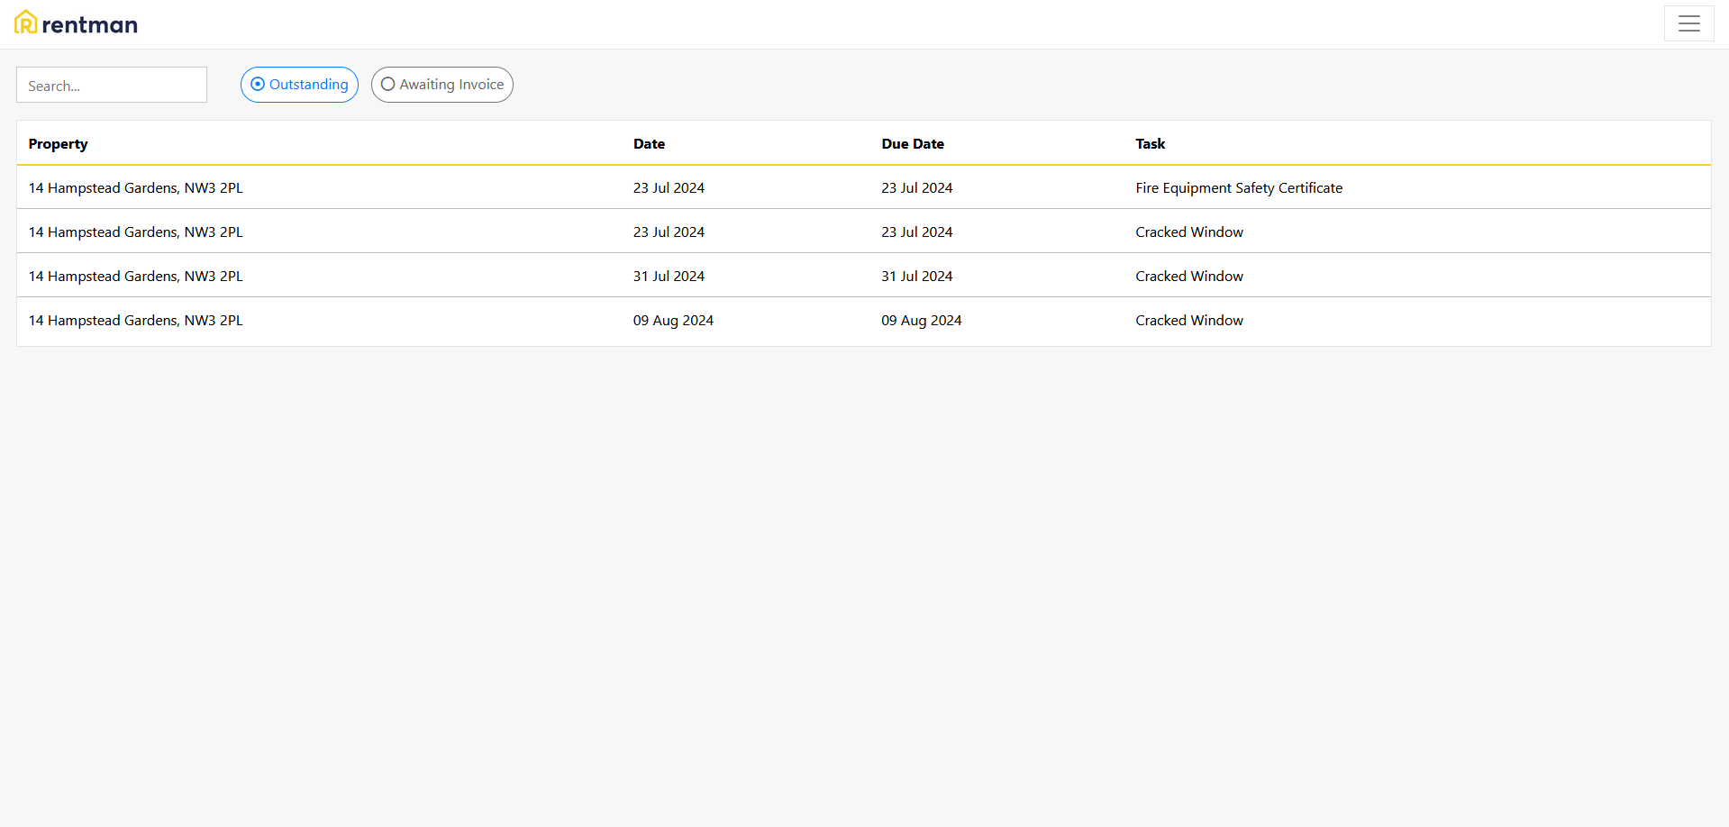The height and width of the screenshot is (827, 1729).
Task: Click the Date column header
Action: [649, 144]
